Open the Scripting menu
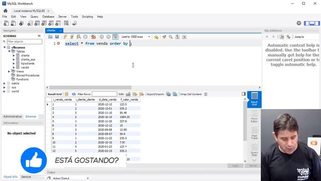 [87, 17]
